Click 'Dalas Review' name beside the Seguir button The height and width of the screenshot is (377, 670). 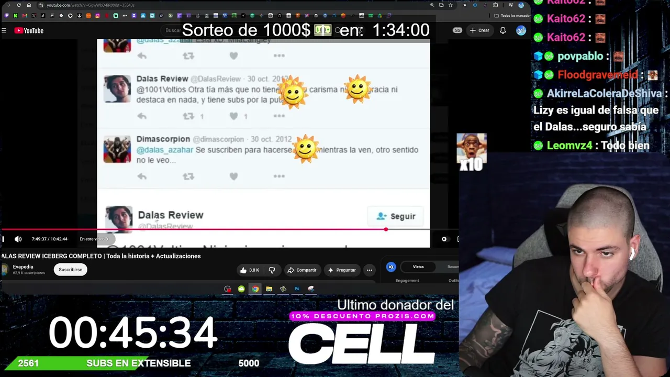click(171, 215)
